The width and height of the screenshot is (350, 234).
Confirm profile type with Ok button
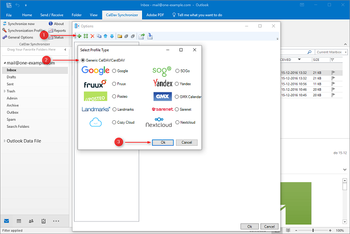[162, 142]
